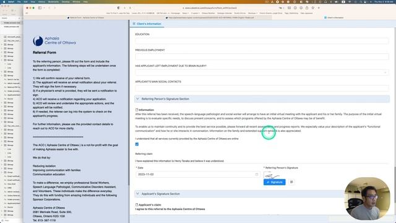This screenshot has width=396, height=223.
Task: Open the Apple menu
Action: click(4, 1)
